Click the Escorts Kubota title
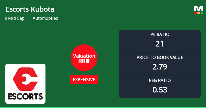The height and width of the screenshot is (108, 206). (x=30, y=9)
